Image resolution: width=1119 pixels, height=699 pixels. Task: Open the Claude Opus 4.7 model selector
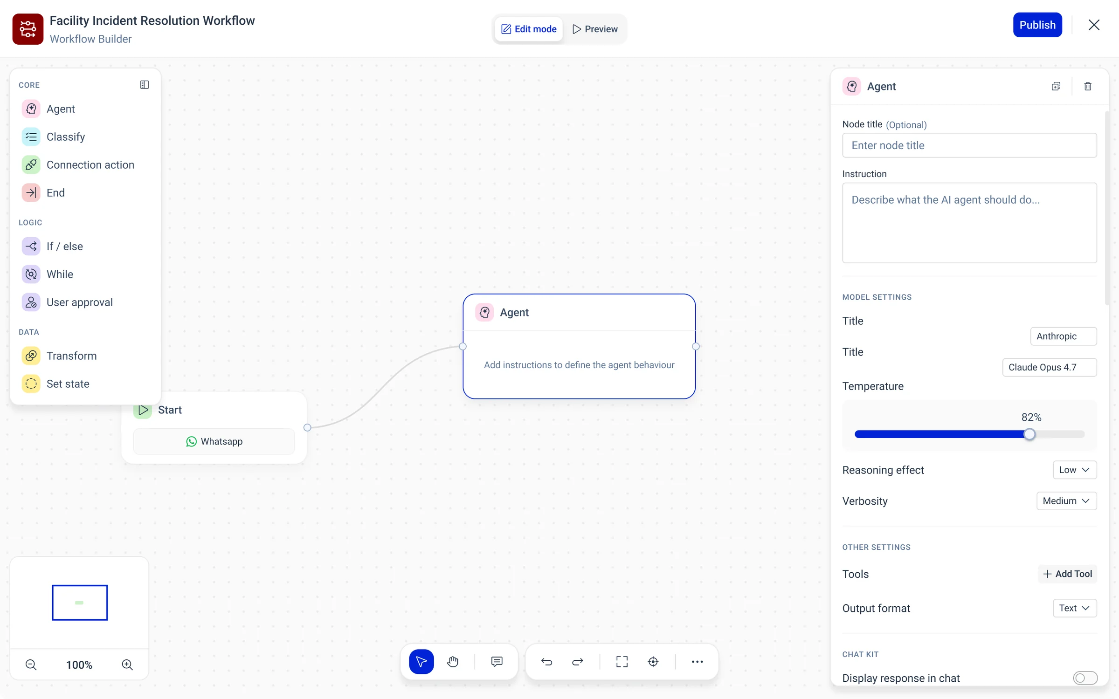click(1050, 367)
